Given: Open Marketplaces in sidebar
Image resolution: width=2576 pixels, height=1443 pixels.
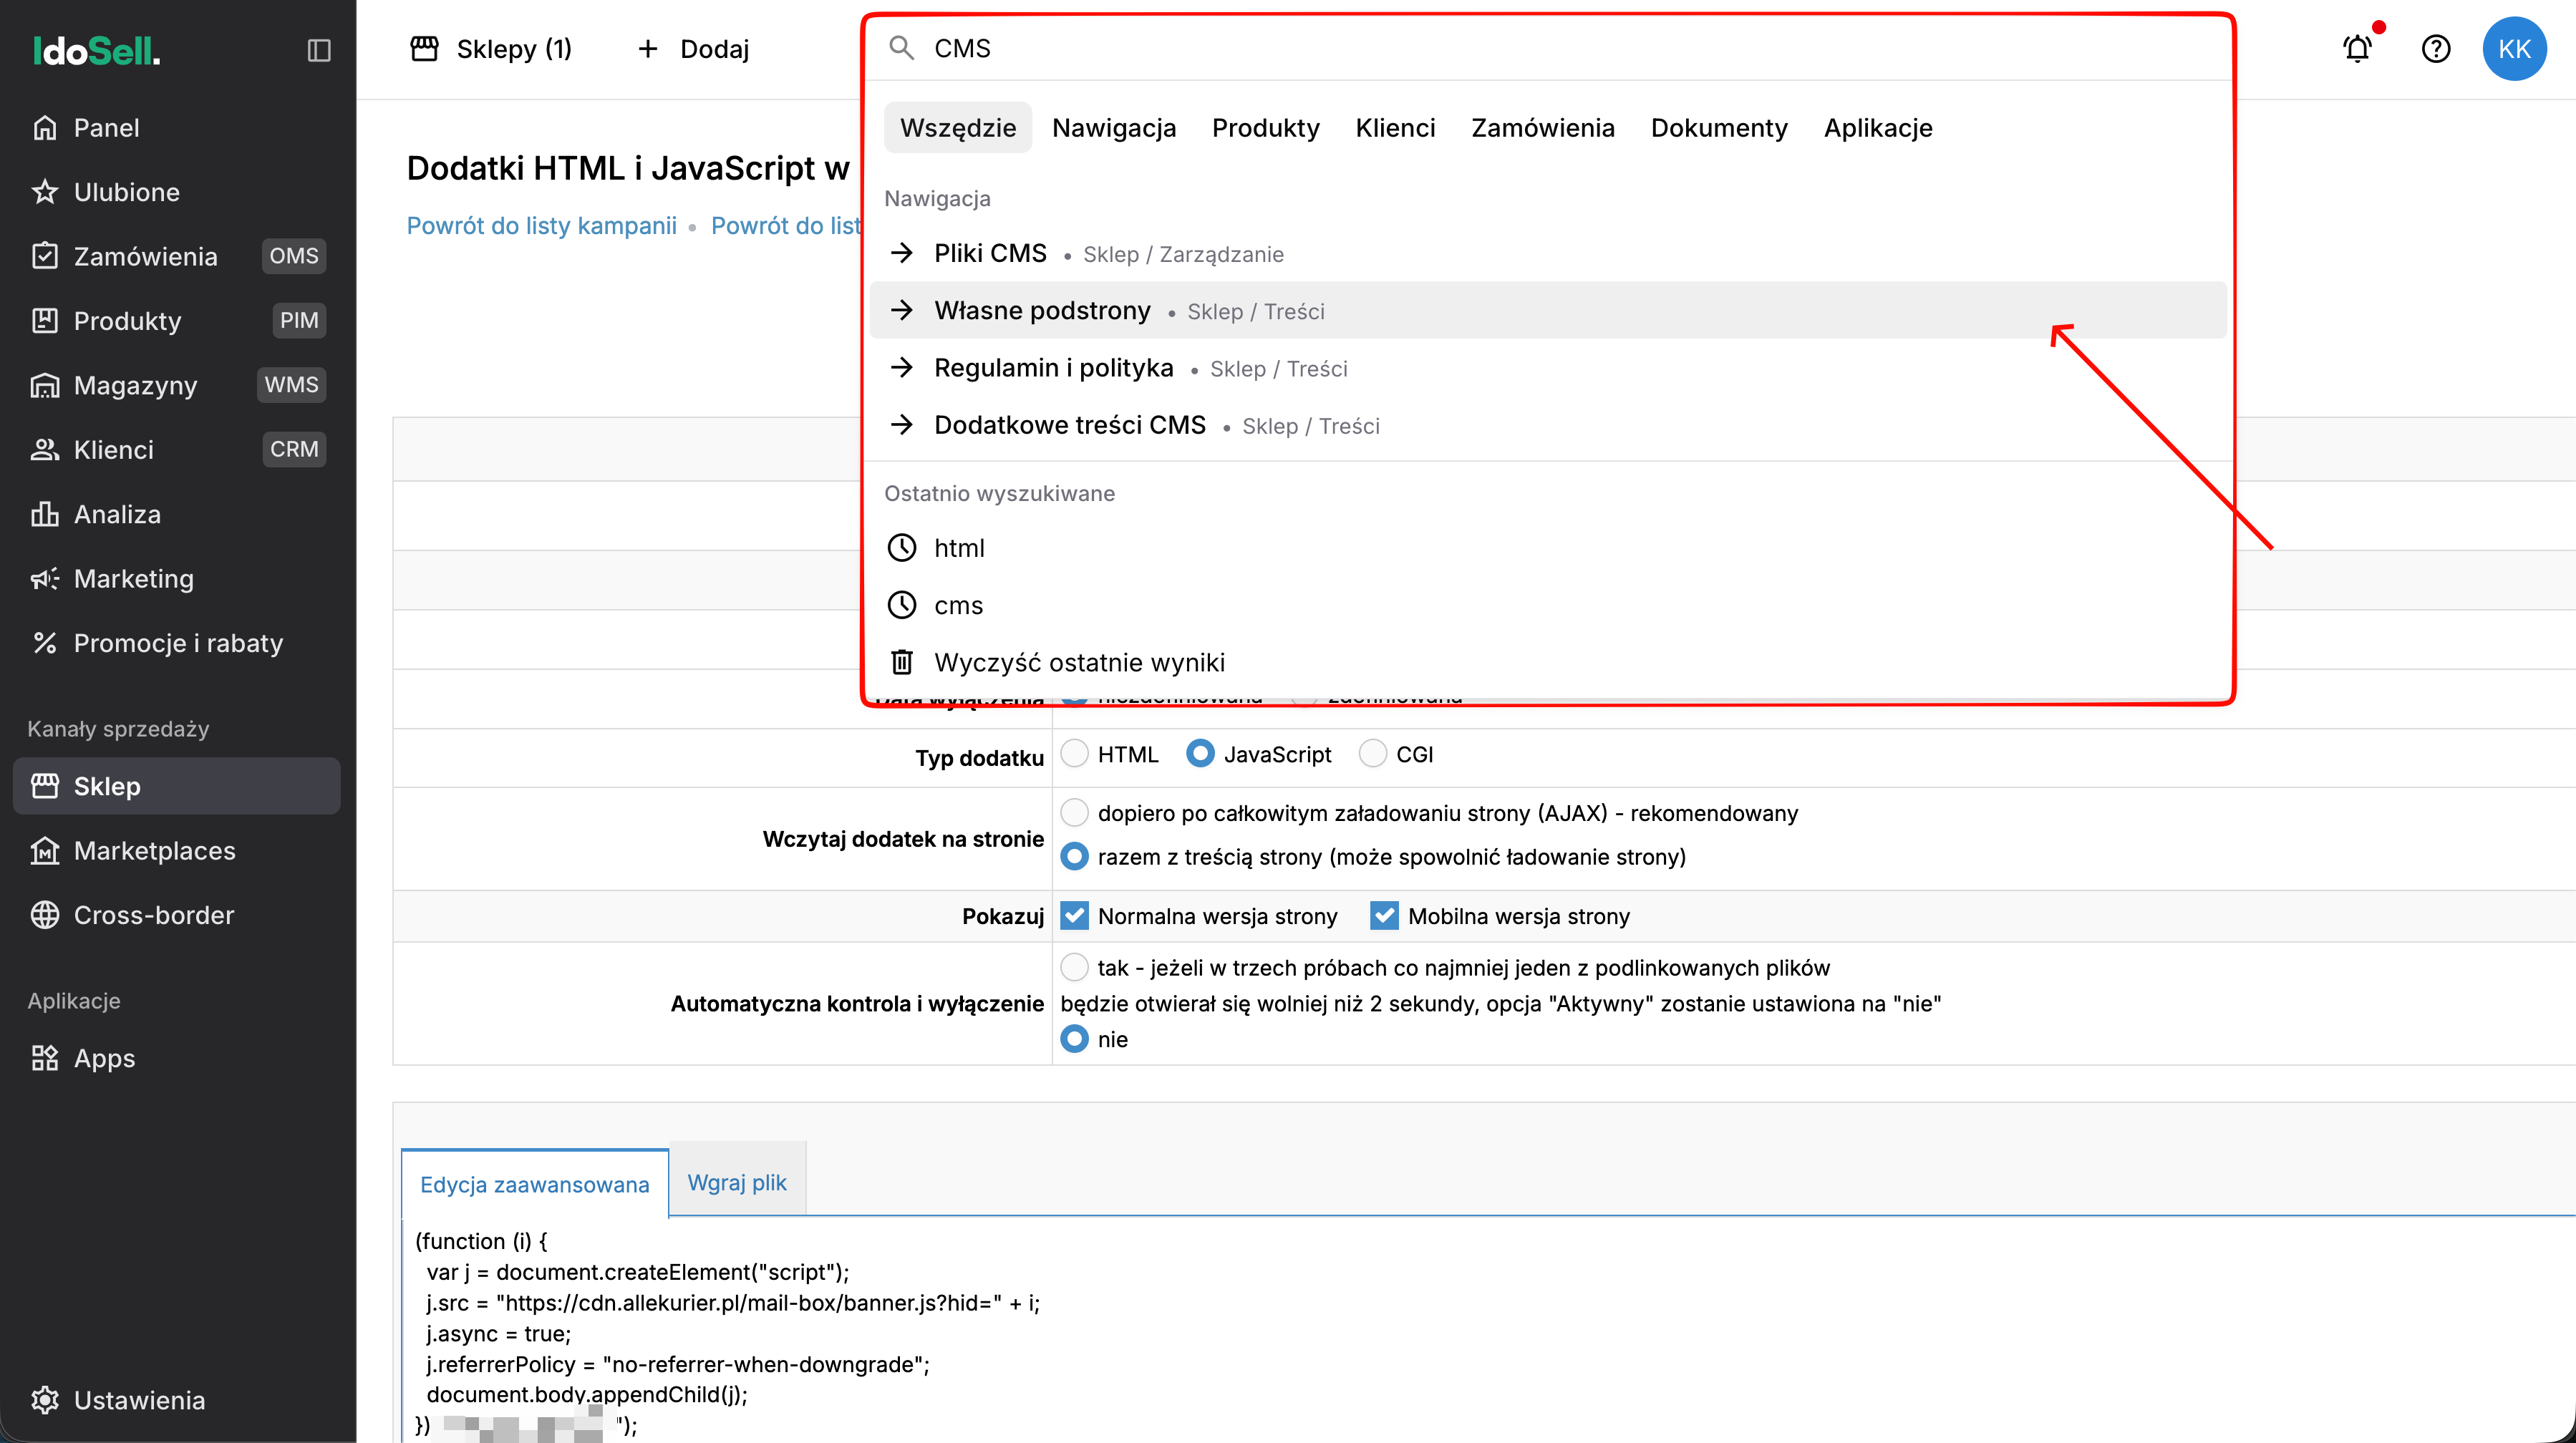Looking at the screenshot, I should pos(177,851).
